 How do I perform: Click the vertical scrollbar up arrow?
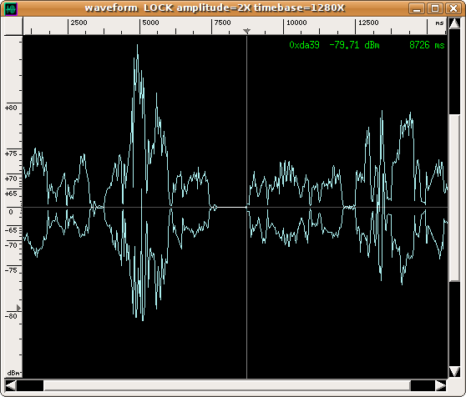tap(454, 23)
